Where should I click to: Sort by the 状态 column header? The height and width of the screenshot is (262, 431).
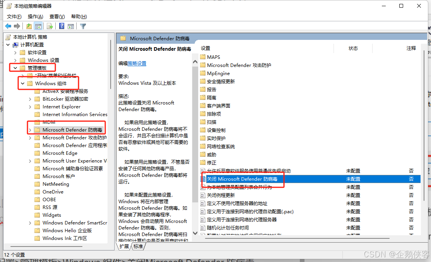pos(353,48)
